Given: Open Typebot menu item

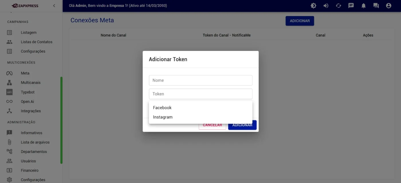Looking at the screenshot, I should click(x=28, y=92).
